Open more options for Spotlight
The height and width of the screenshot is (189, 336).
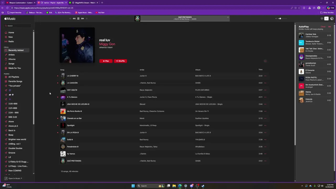tap(265, 125)
